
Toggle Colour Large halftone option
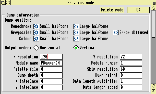pyautogui.click(x=76, y=39)
